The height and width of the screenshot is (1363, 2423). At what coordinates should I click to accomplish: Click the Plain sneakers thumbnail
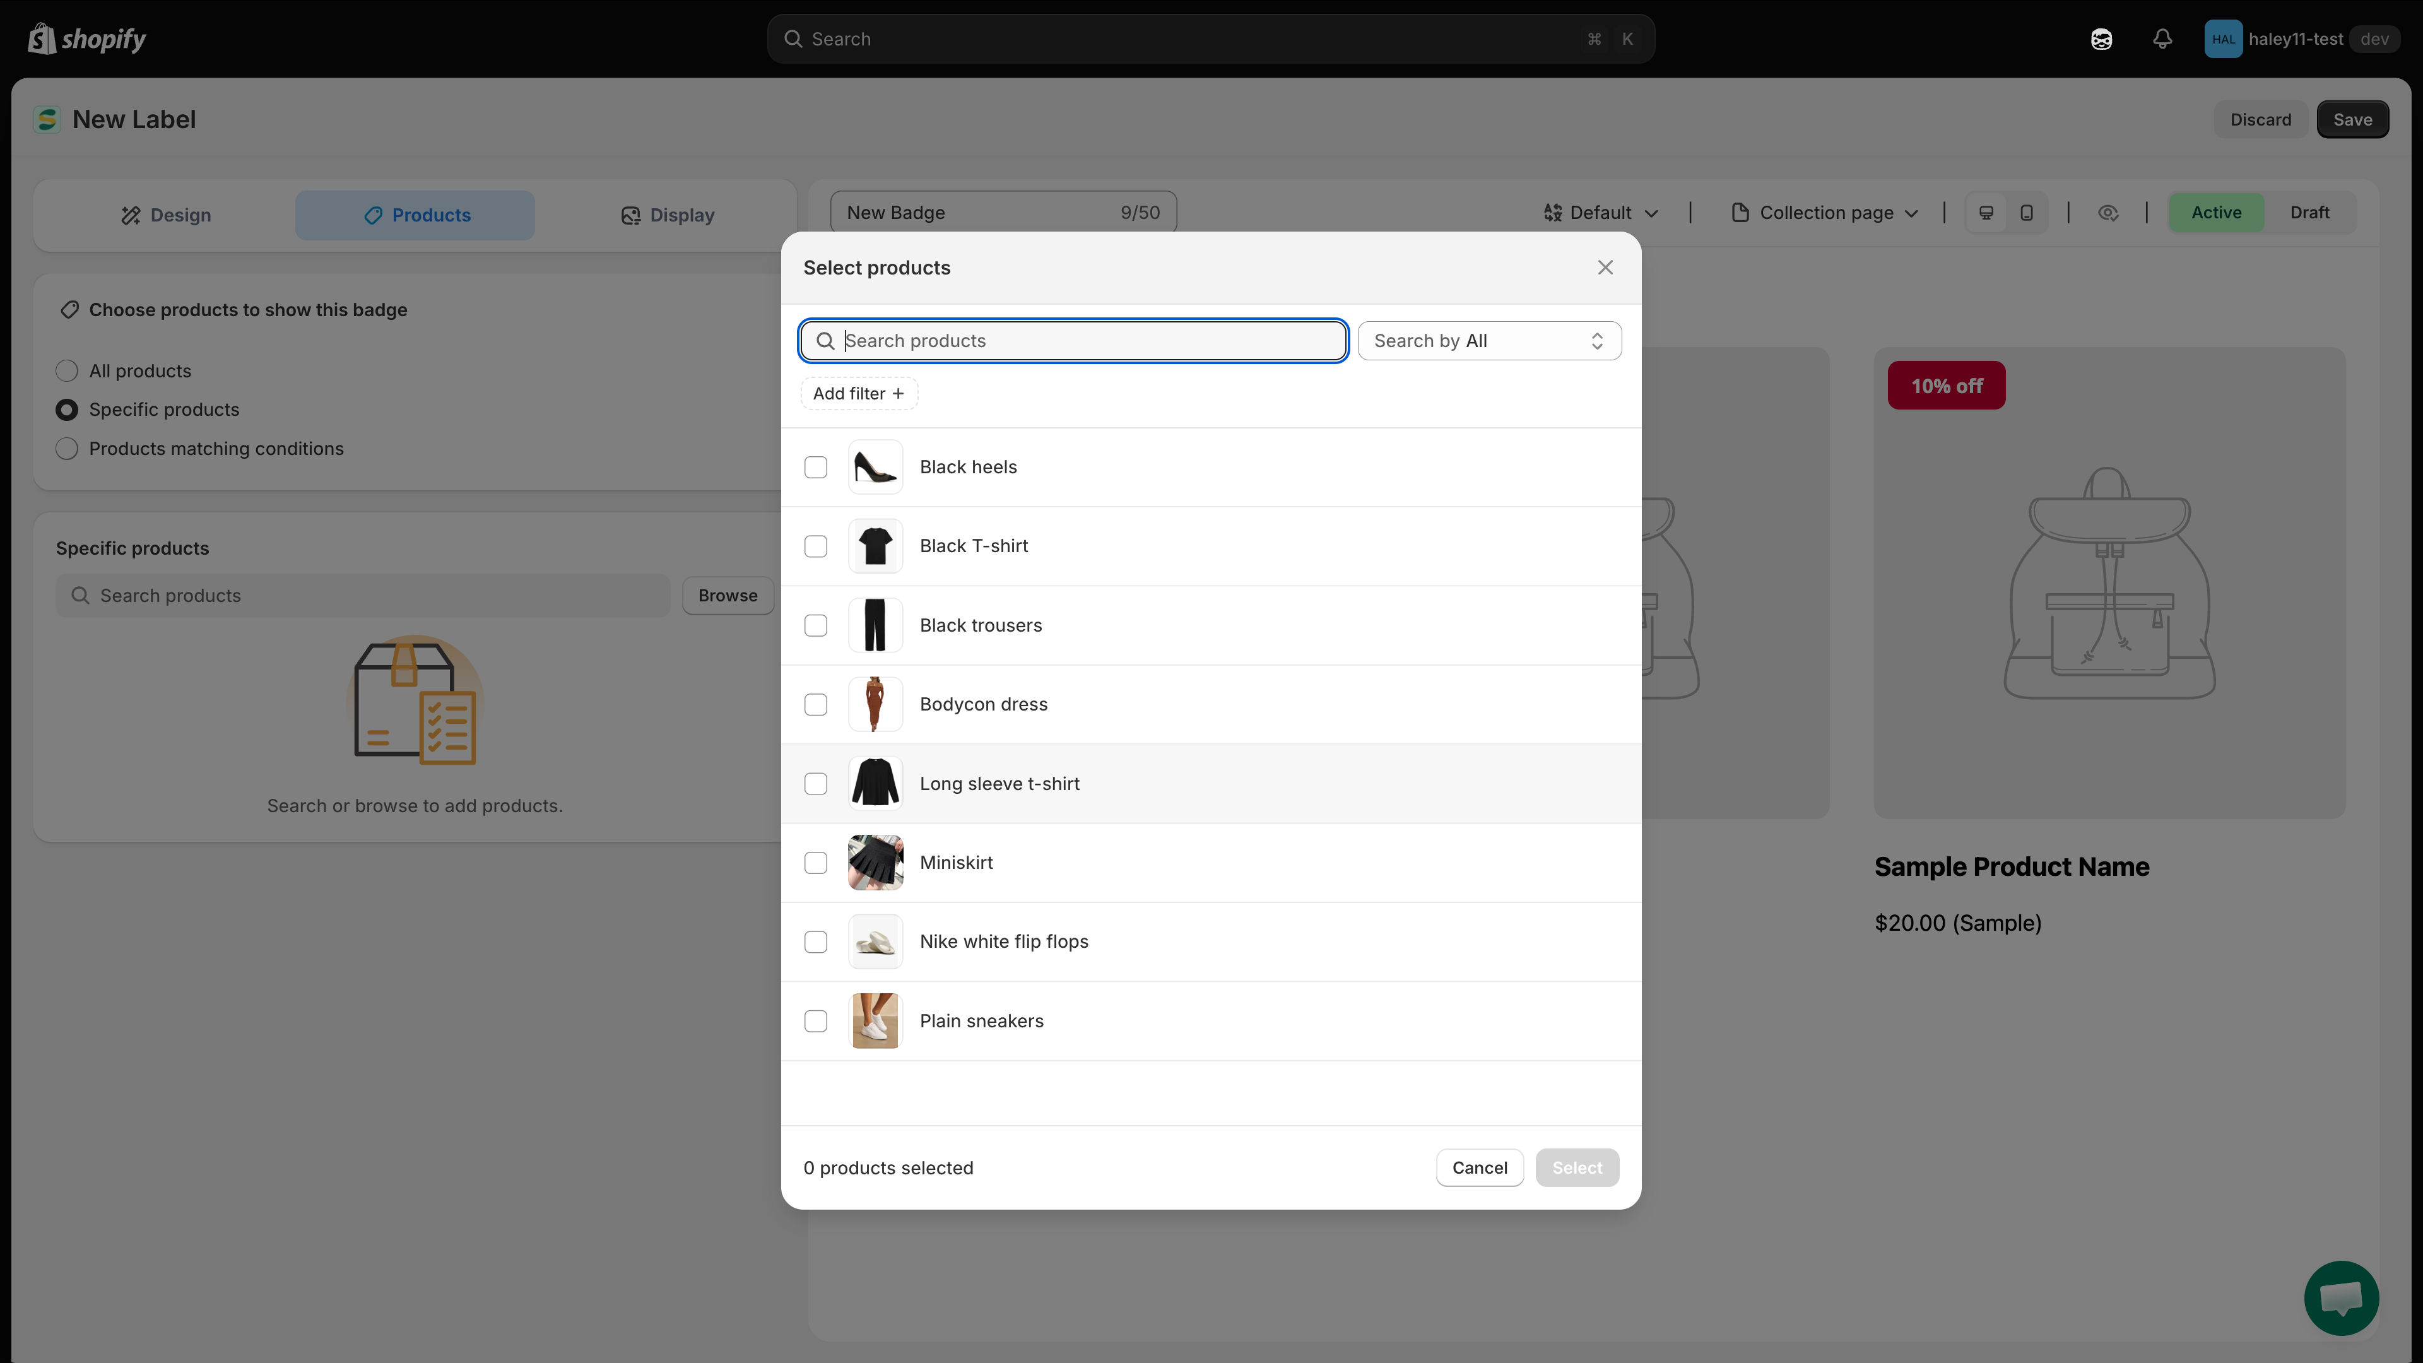(875, 1020)
